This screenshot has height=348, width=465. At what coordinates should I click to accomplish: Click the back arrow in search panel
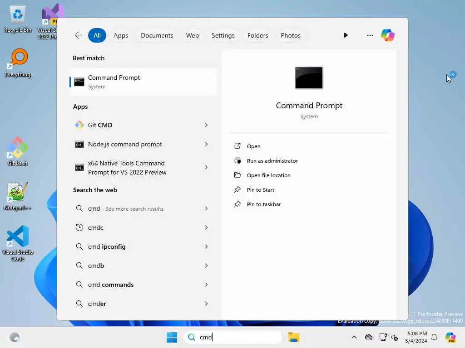[78, 35]
